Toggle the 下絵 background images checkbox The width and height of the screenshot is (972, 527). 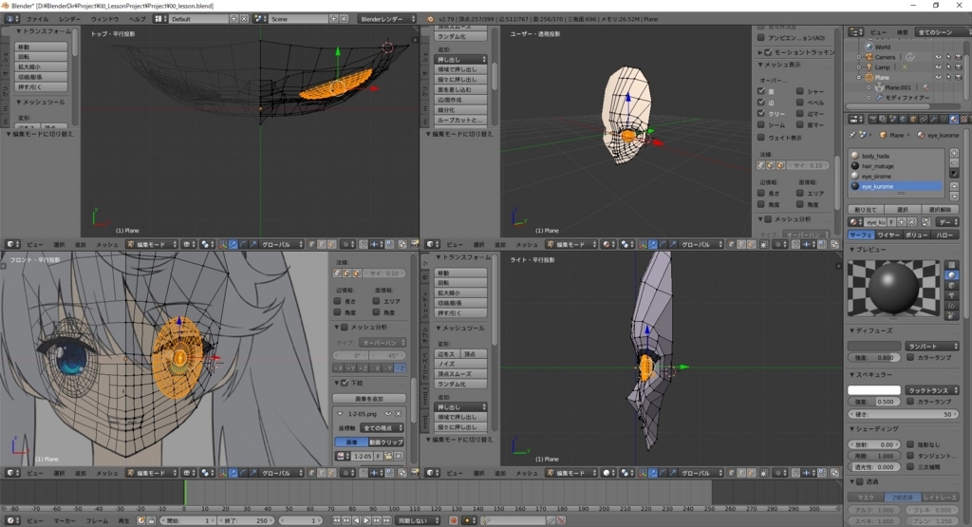click(345, 384)
